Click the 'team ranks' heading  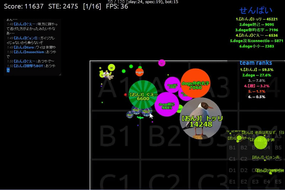coord(256,63)
